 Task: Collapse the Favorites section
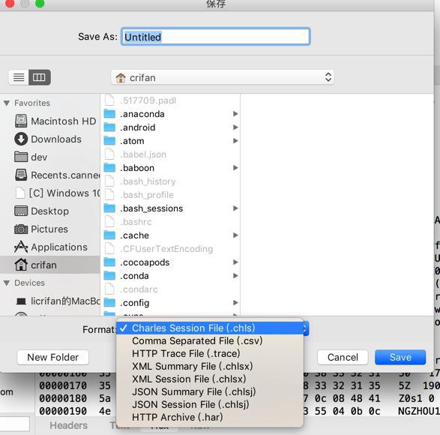[7, 103]
